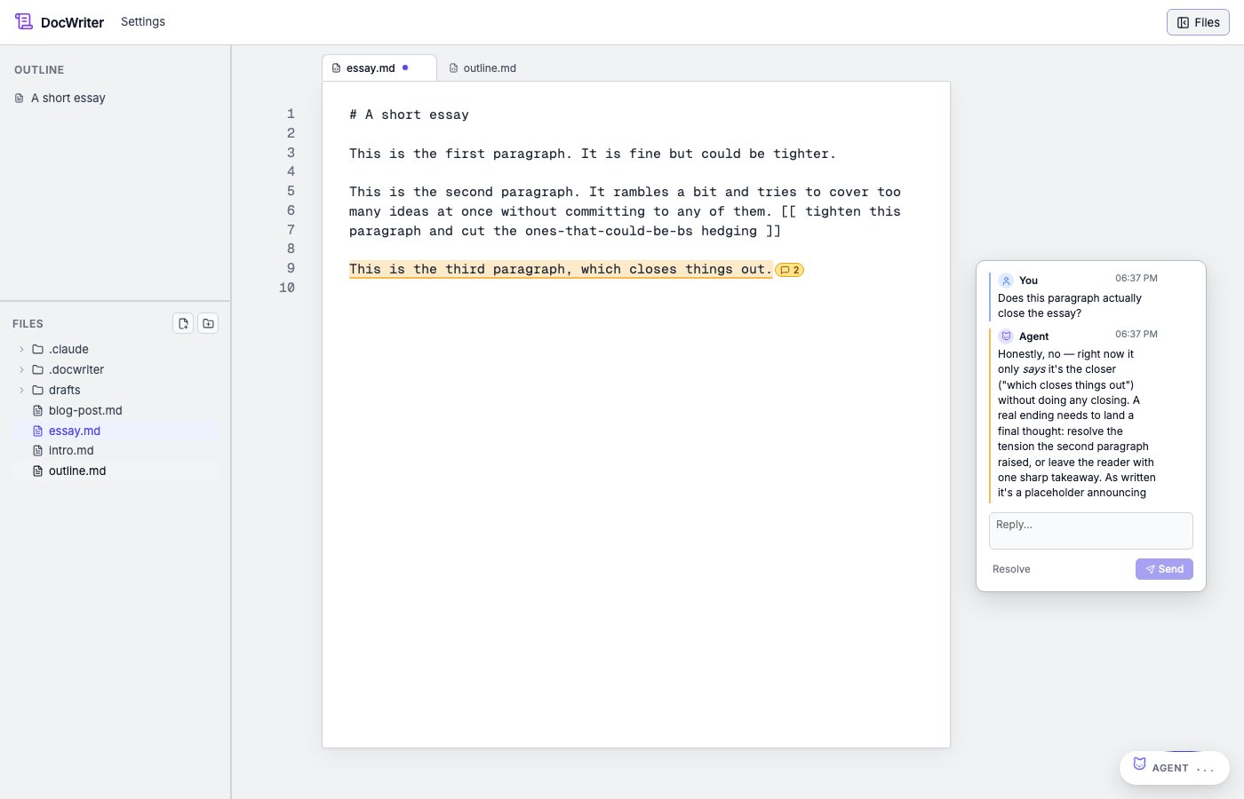1244x799 pixels.
Task: Click the file icon next to essay.md in tree
Action: (x=37, y=431)
